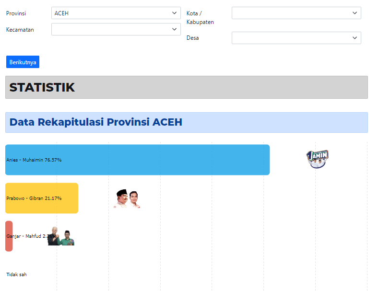Click the Ganjar - Mahfud photo
The height and width of the screenshot is (291, 379).
[x=61, y=236]
